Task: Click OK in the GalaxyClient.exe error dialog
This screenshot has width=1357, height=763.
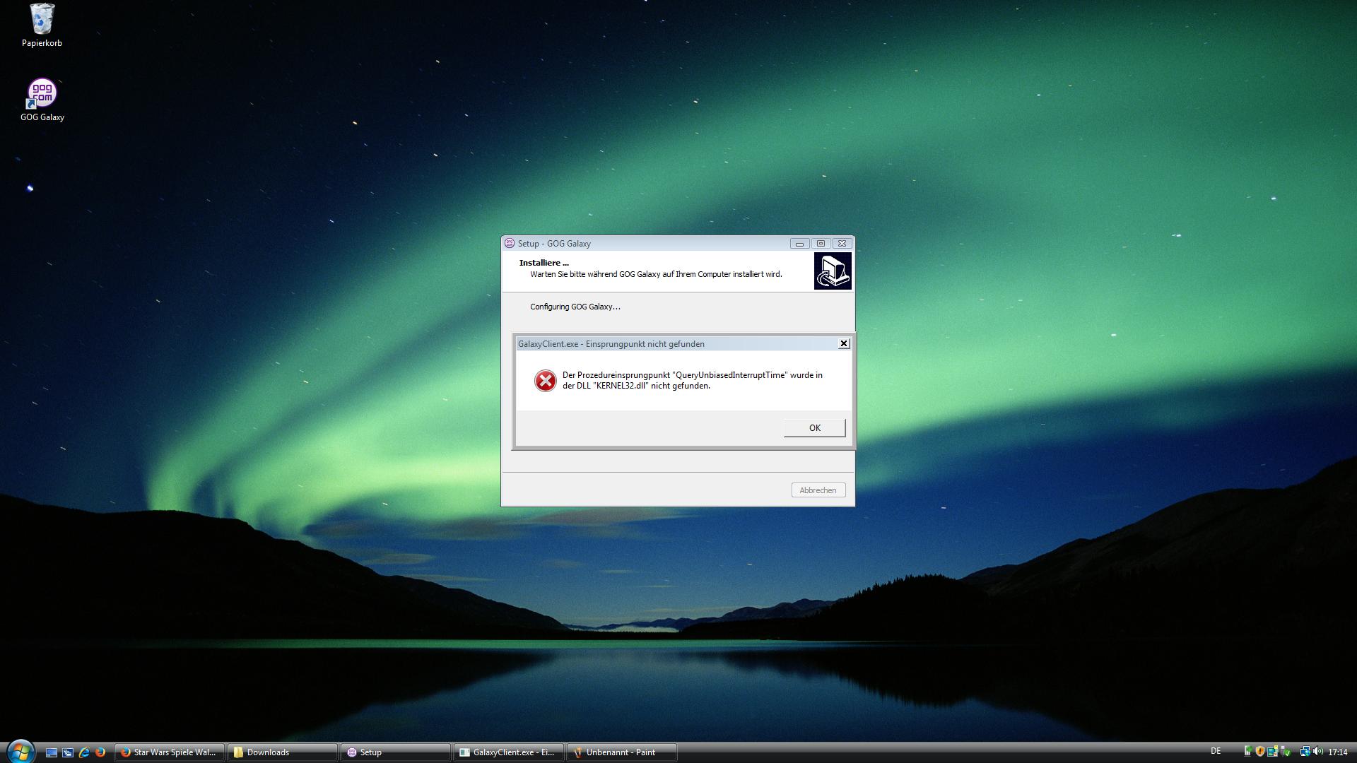Action: (x=814, y=427)
